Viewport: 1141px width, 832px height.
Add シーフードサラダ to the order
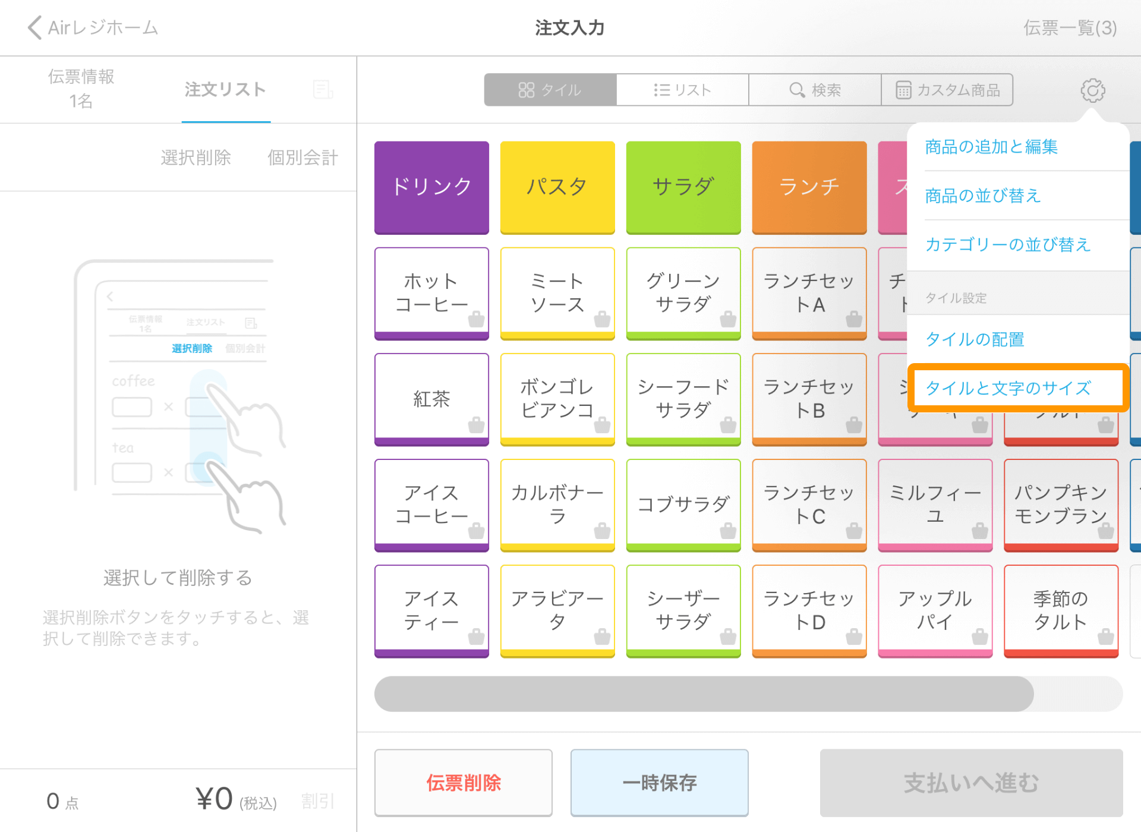pyautogui.click(x=683, y=399)
